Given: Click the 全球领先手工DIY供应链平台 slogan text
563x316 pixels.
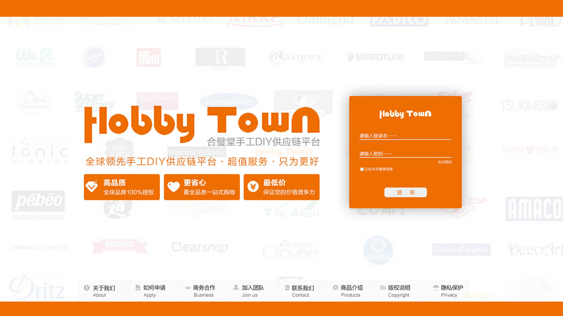Looking at the screenshot, I should (202, 162).
